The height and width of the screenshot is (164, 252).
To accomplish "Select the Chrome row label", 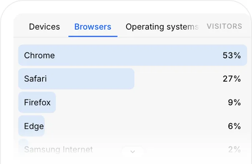I will point(39,55).
